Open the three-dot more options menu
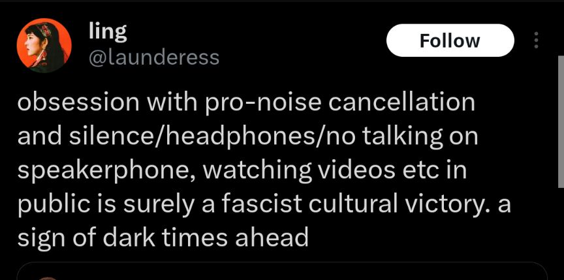Viewport: 564px width, 280px height. pyautogui.click(x=536, y=40)
